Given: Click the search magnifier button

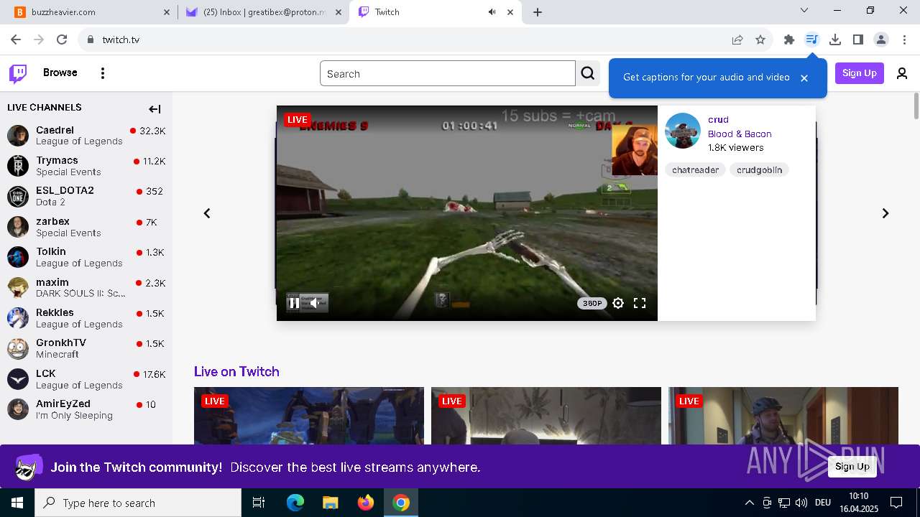Looking at the screenshot, I should (x=588, y=73).
